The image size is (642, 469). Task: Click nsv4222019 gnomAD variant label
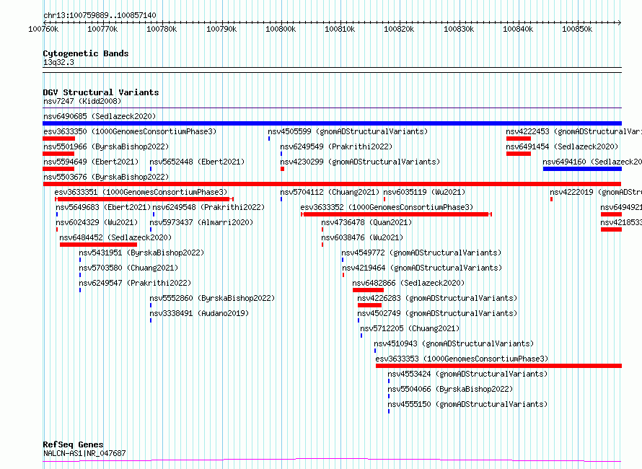pyautogui.click(x=595, y=192)
